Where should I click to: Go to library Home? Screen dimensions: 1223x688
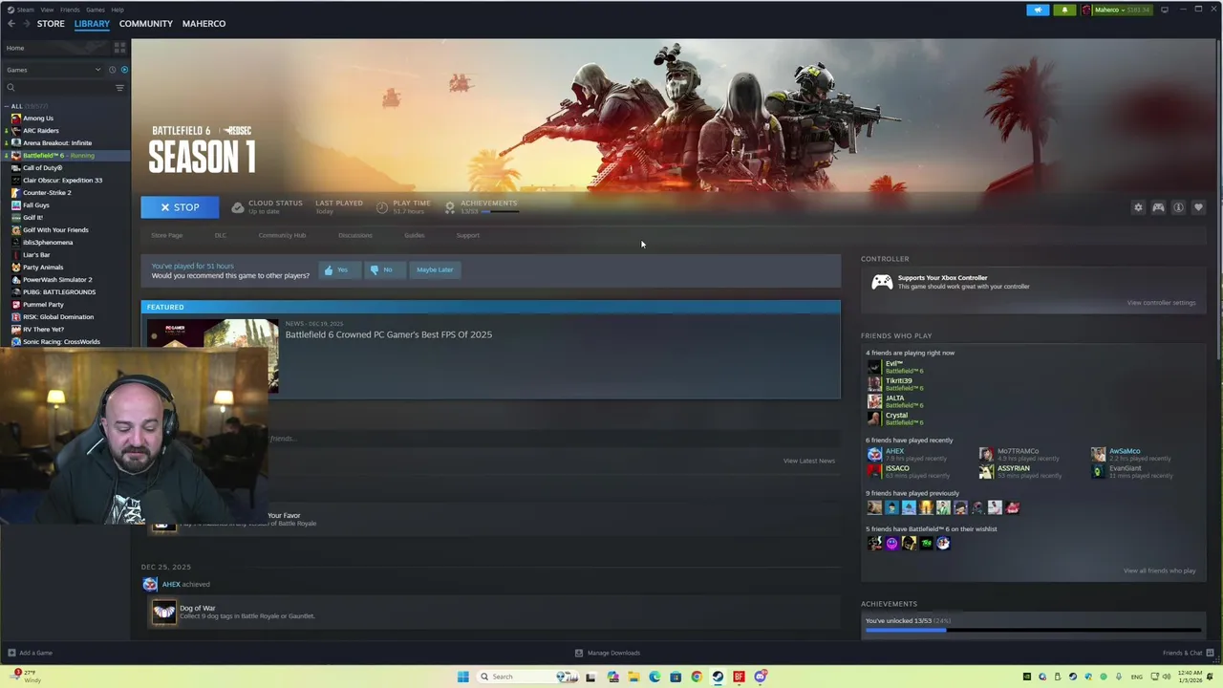[15, 48]
